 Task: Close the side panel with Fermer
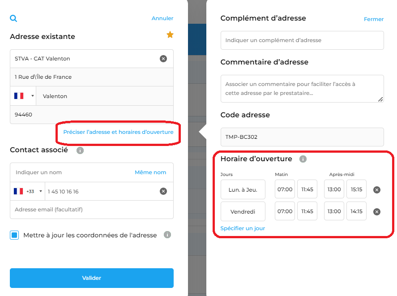(x=373, y=19)
